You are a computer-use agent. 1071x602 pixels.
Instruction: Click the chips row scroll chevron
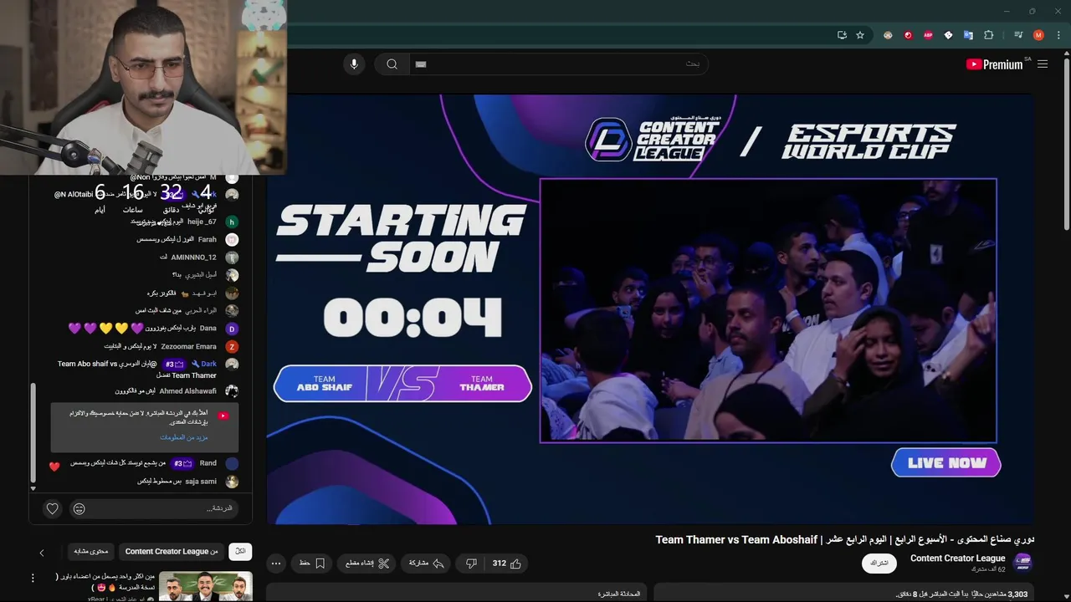click(42, 553)
